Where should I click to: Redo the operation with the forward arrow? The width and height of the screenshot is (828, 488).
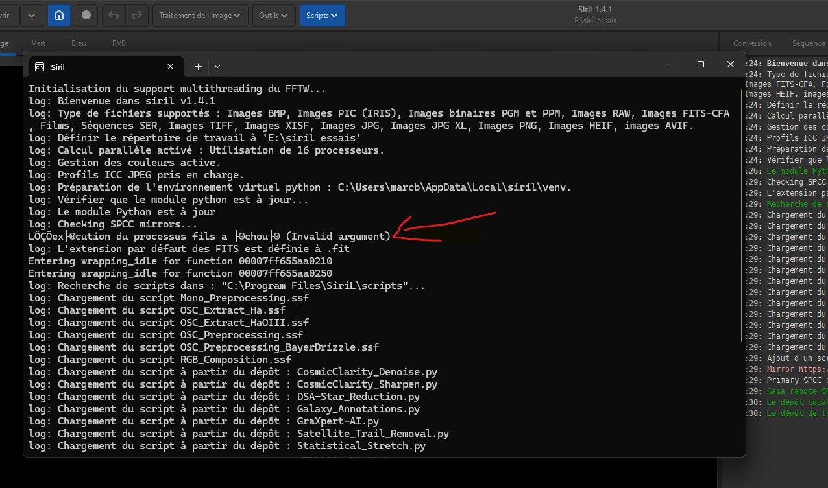coord(136,15)
